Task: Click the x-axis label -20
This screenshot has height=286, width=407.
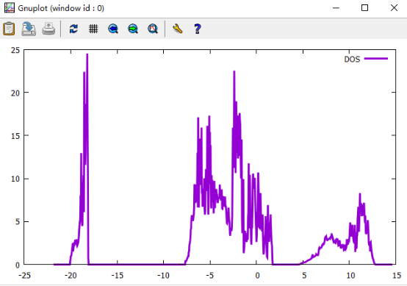Action: 71,276
